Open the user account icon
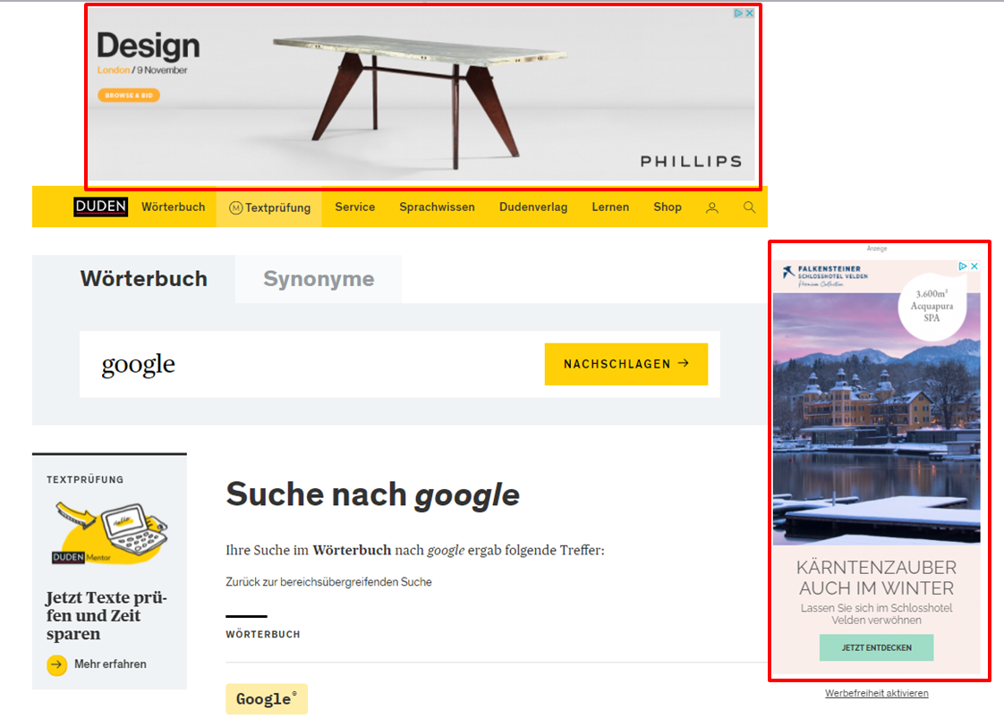The image size is (1004, 718). [711, 207]
